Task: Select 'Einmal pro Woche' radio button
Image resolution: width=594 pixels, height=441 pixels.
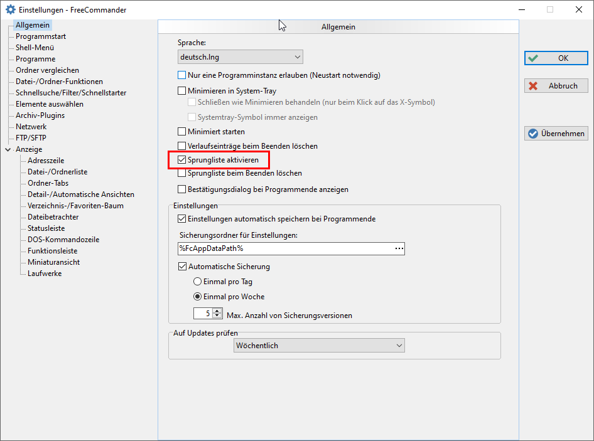Action: coord(197,296)
